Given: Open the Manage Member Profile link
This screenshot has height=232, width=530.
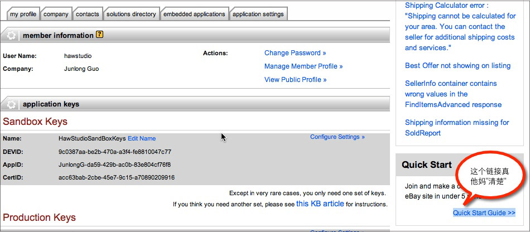Looking at the screenshot, I should coord(303,66).
